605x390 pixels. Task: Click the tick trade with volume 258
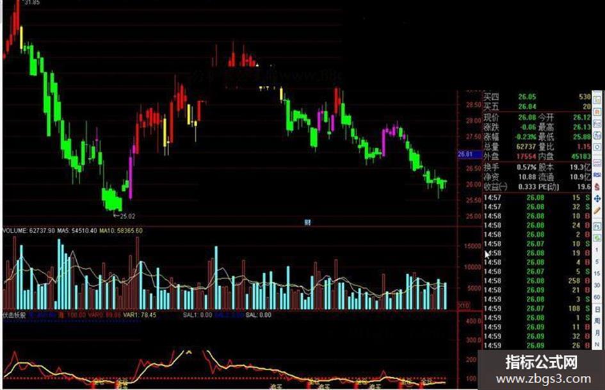(x=537, y=280)
